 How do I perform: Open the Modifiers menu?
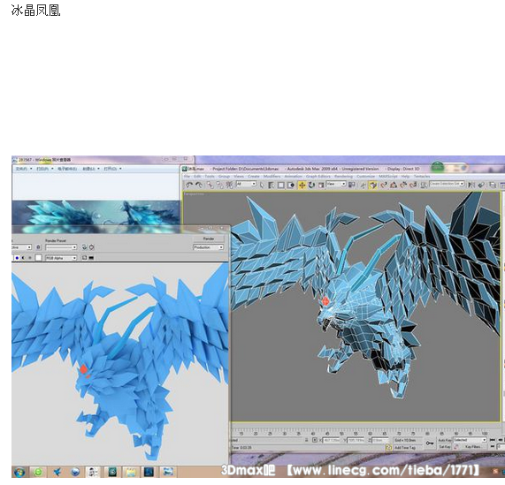point(272,177)
